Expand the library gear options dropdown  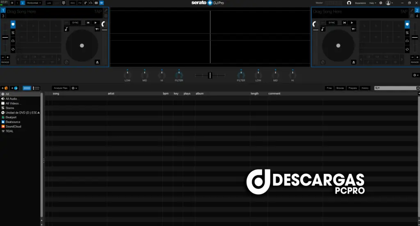point(74,88)
